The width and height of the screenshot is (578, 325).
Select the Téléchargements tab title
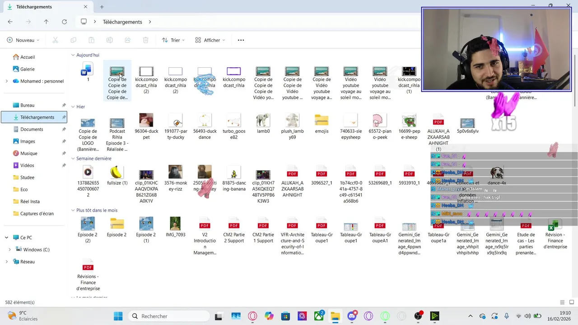(x=34, y=7)
